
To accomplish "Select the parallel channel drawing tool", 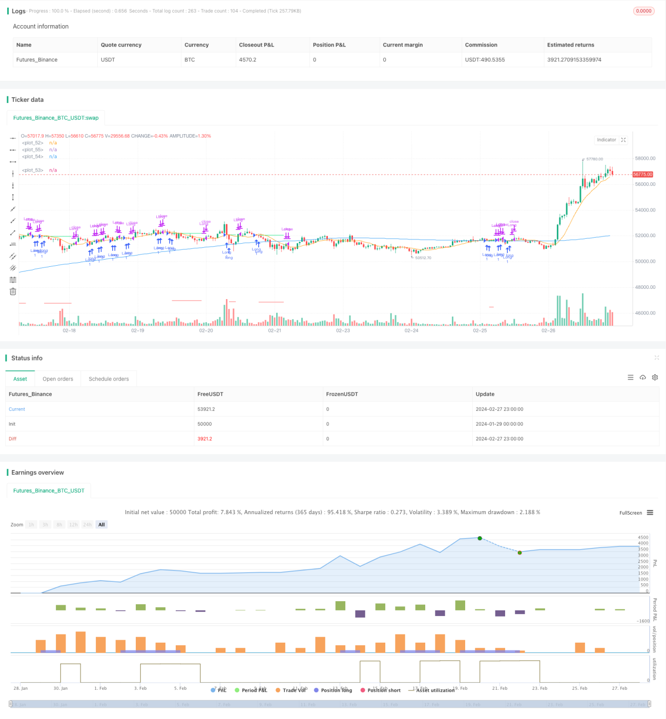I will click(x=13, y=256).
